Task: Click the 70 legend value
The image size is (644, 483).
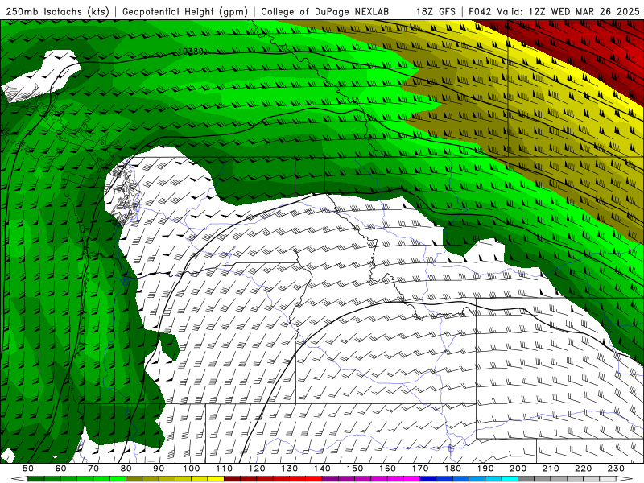Action: (x=93, y=469)
